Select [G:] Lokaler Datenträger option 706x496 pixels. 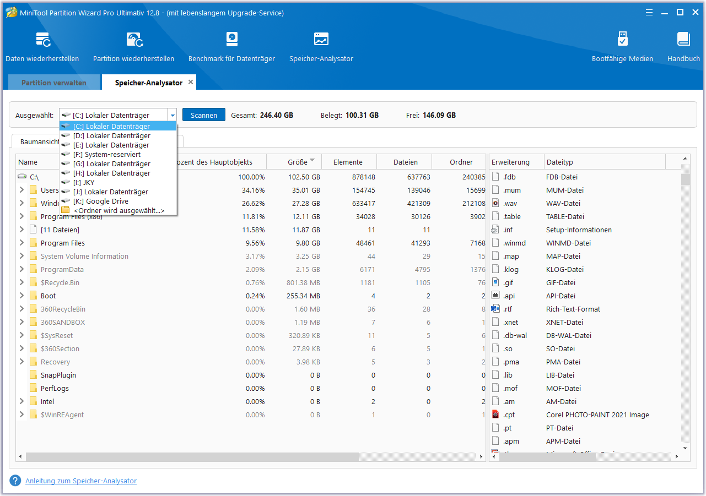click(118, 163)
